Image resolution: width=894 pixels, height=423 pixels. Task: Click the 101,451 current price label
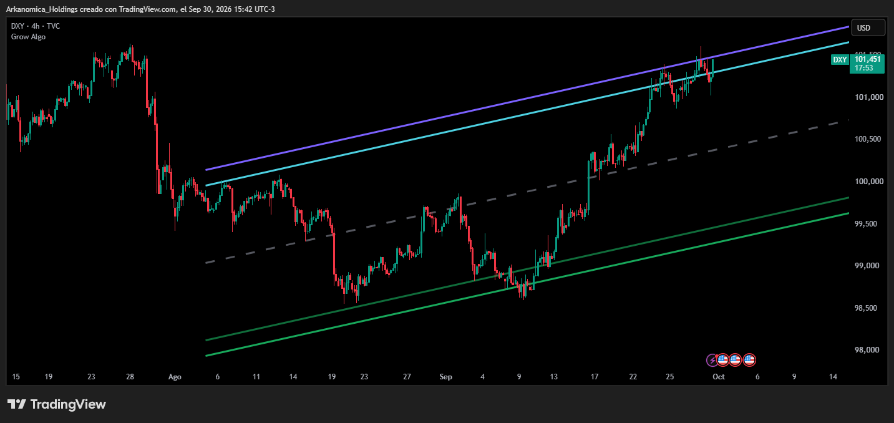867,59
